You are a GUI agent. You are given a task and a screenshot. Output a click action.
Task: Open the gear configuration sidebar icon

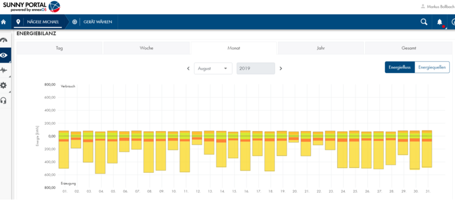(4, 86)
